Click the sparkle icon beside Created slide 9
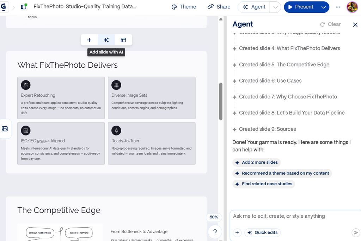The width and height of the screenshot is (361, 241). (234, 129)
